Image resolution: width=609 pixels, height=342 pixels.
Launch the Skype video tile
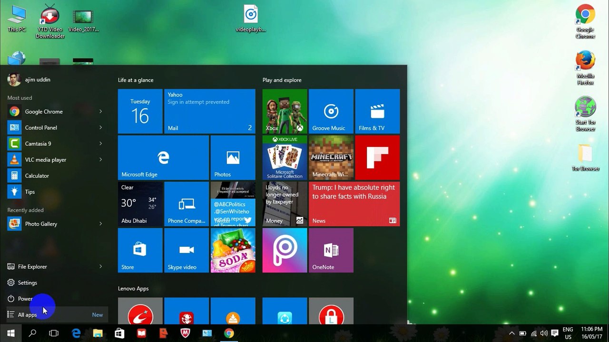[187, 250]
